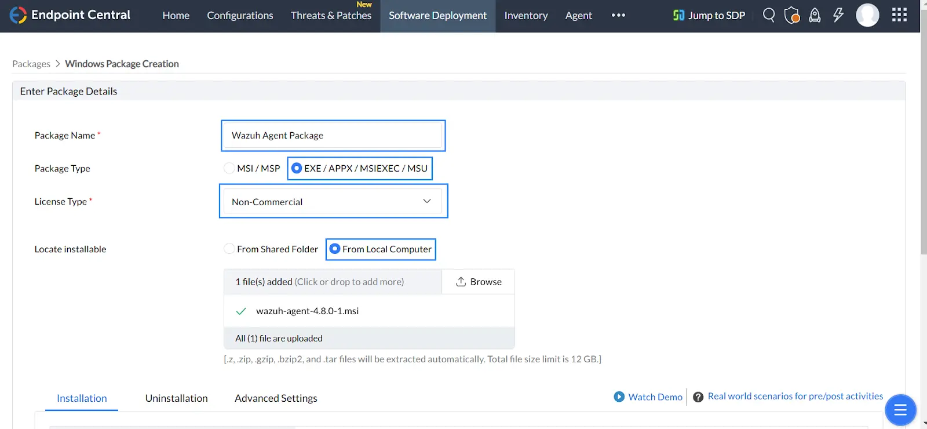Open the Agent menu

tap(578, 16)
